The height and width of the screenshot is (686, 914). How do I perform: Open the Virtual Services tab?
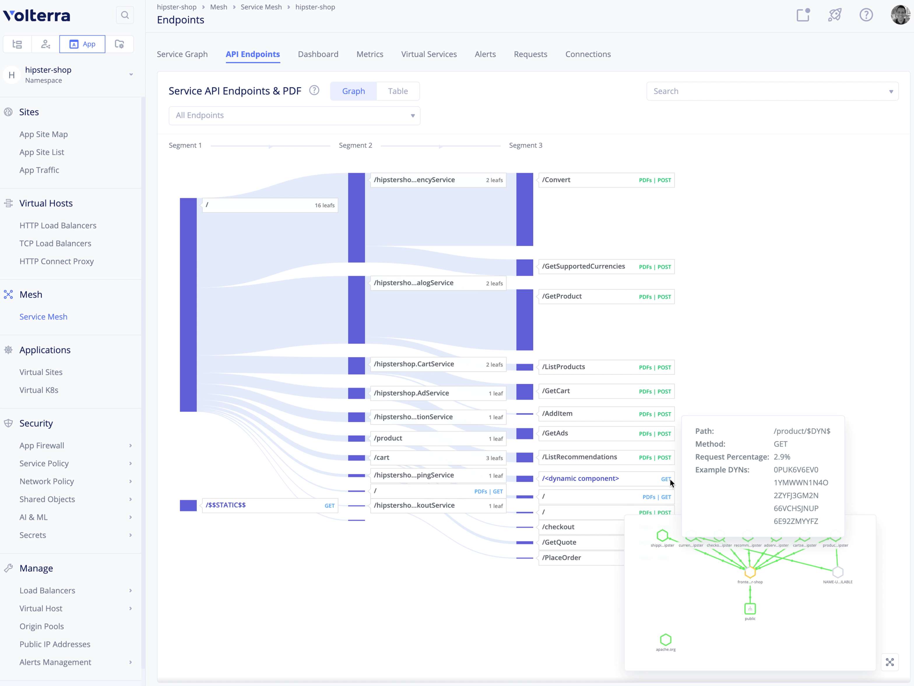429,54
